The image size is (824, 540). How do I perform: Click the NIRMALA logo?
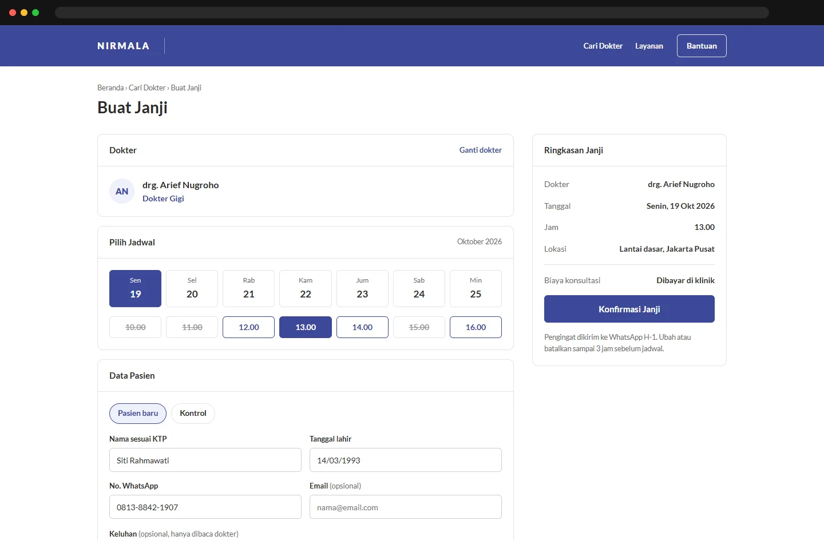pos(123,46)
